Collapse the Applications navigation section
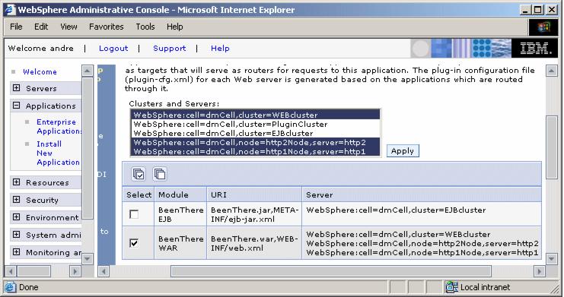 (16, 106)
